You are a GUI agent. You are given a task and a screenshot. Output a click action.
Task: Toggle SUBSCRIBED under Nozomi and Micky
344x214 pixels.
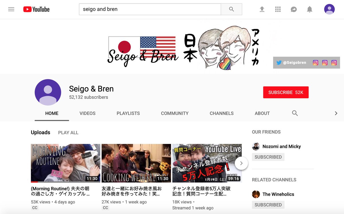coord(268,157)
